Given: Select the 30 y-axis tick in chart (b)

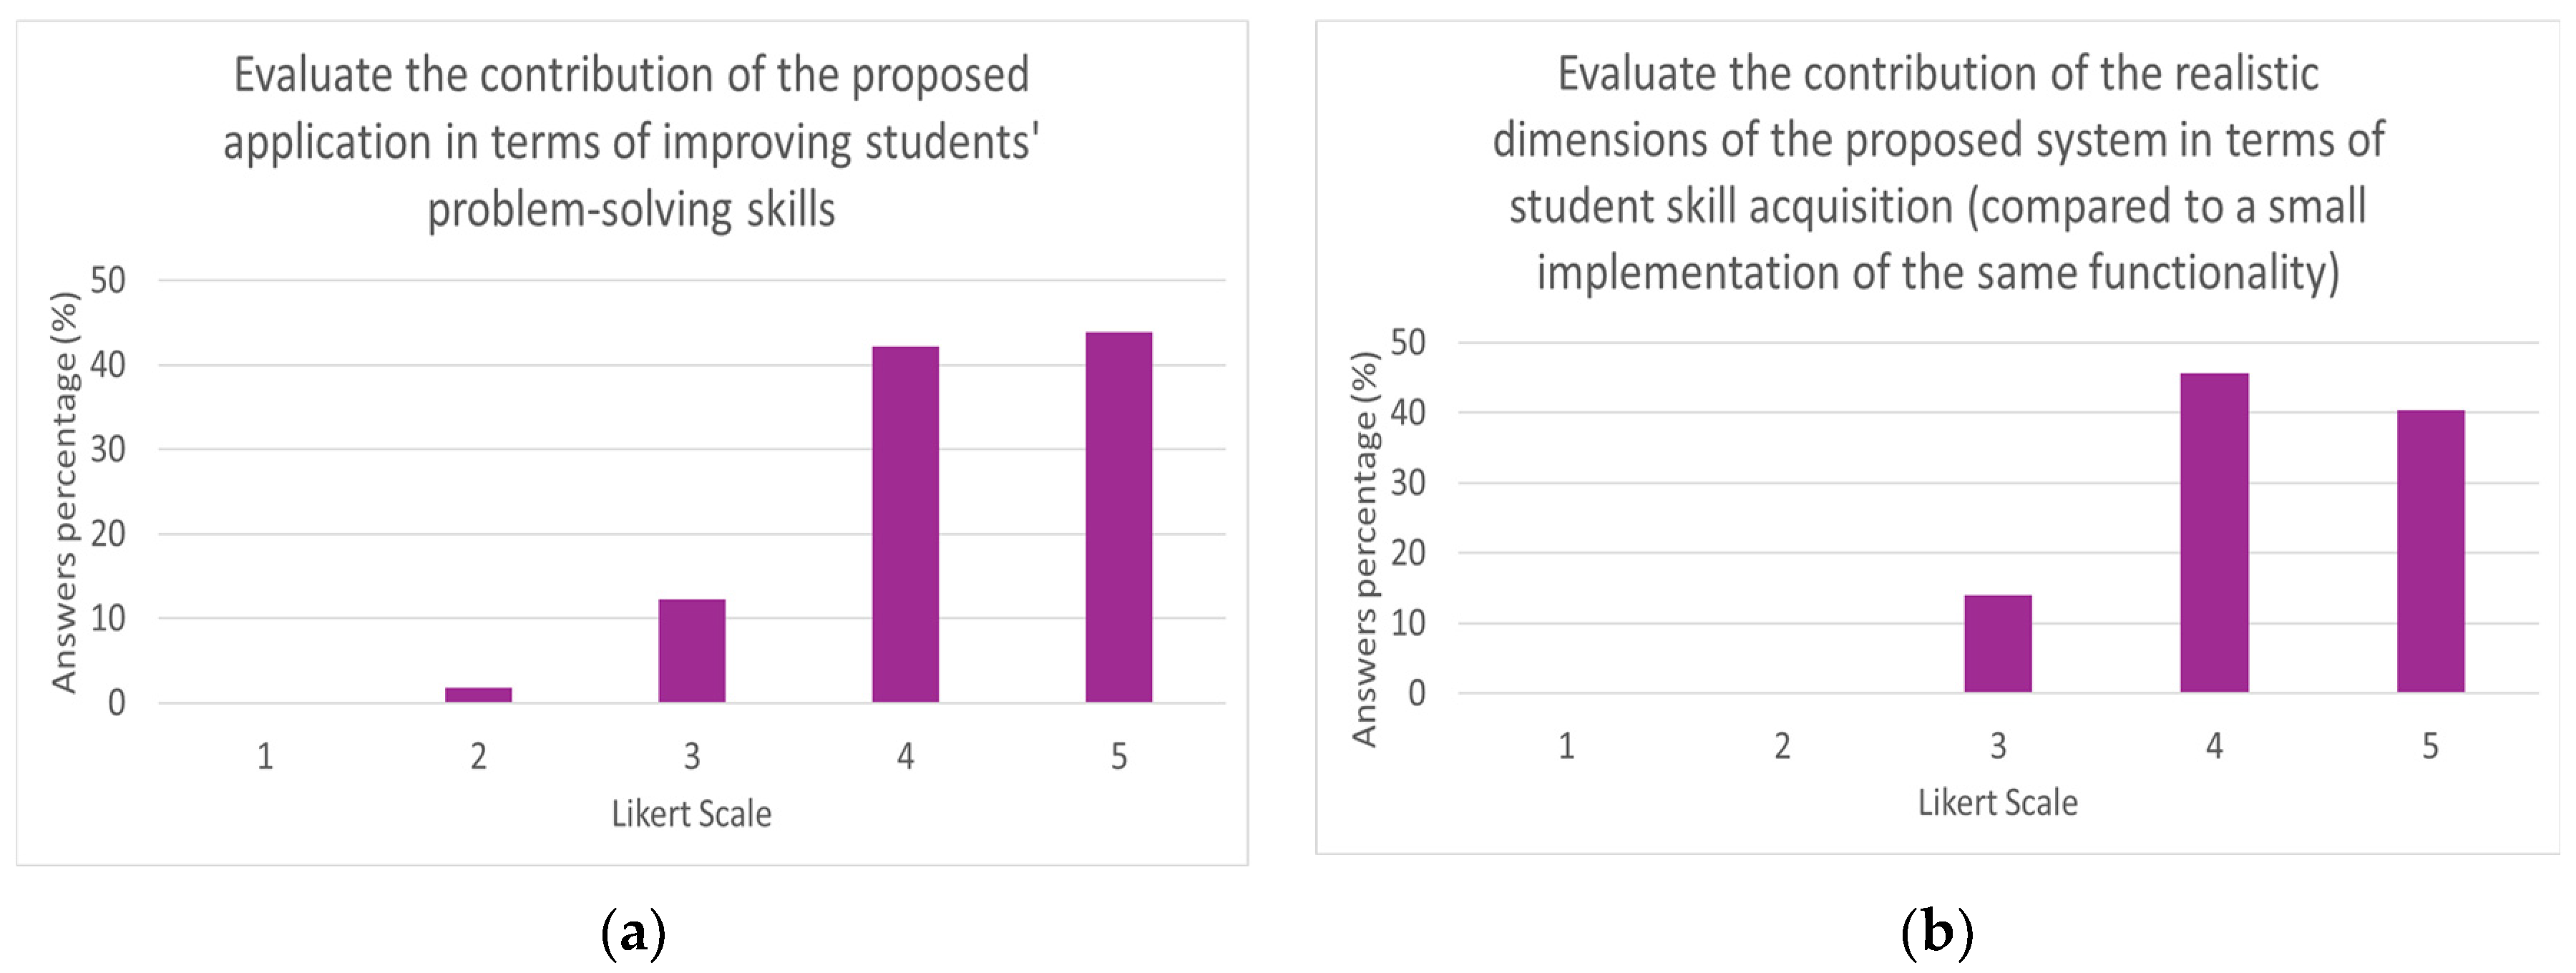Looking at the screenshot, I should point(1408,483).
